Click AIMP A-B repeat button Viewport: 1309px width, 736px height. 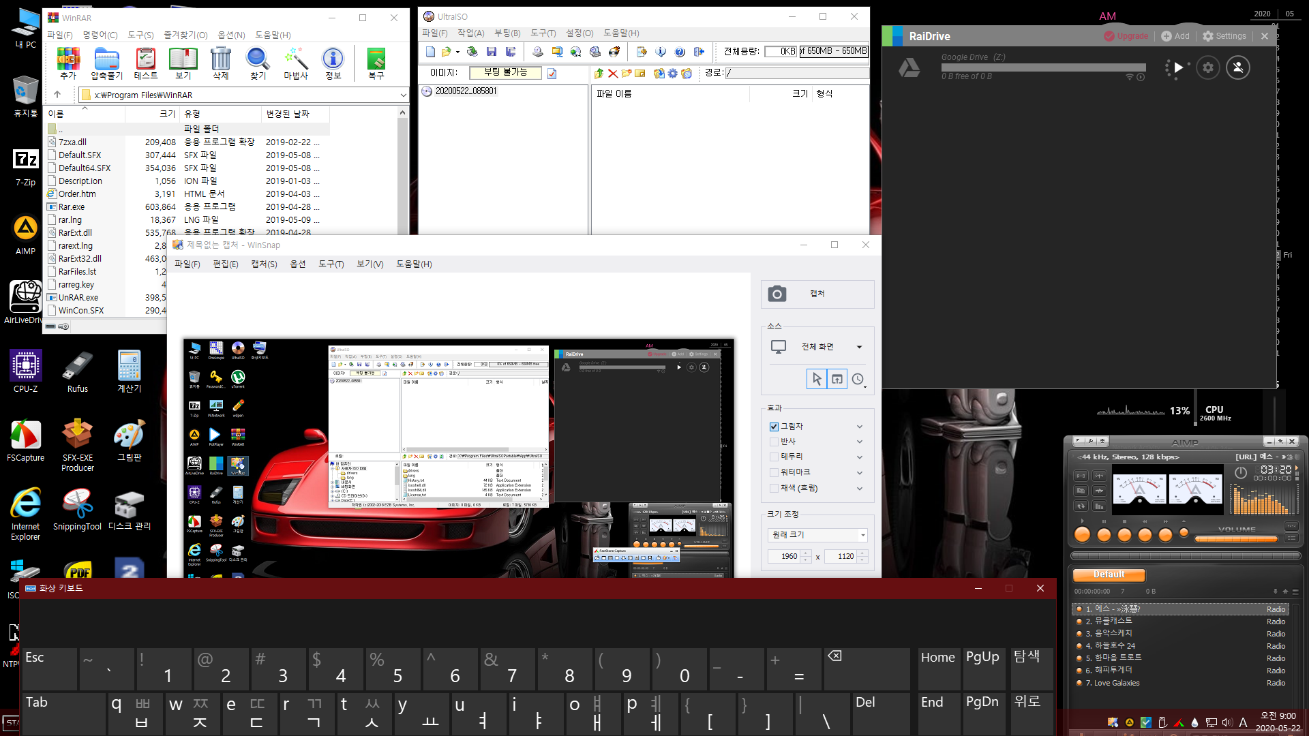[x=1081, y=476]
